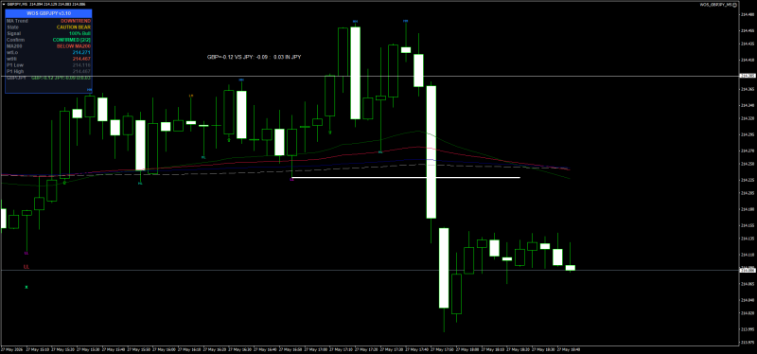The height and width of the screenshot is (354, 757).
Task: Click the green X marker near the lower left
Action: tap(26, 288)
